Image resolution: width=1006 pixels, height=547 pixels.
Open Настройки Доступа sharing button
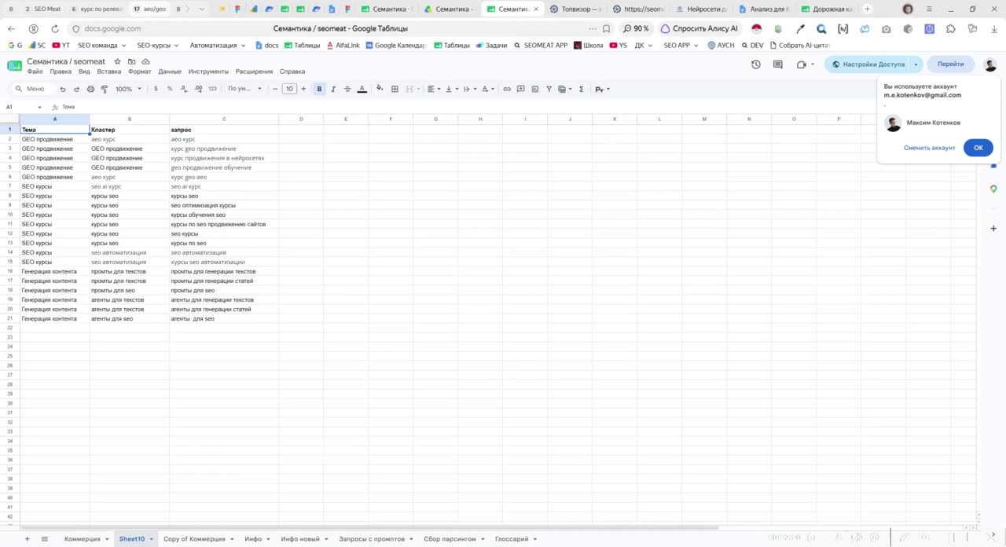tap(868, 64)
